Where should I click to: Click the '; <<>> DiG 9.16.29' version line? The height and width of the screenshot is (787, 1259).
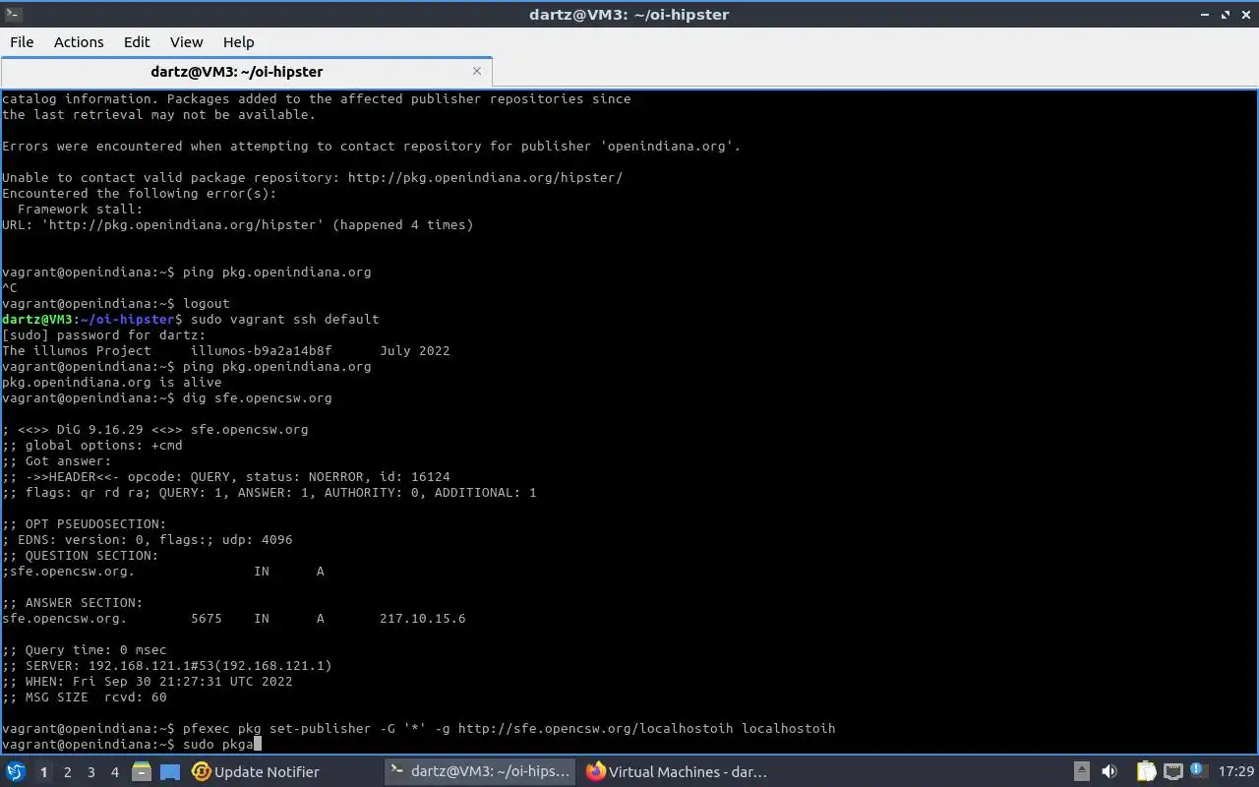point(154,430)
